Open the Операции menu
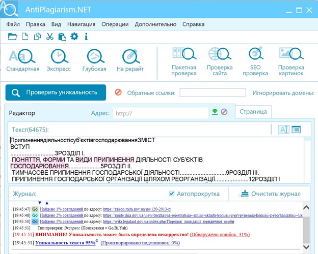Screen dimensions: 318x254 pyautogui.click(x=115, y=24)
